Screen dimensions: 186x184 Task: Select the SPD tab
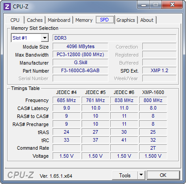click(104, 20)
